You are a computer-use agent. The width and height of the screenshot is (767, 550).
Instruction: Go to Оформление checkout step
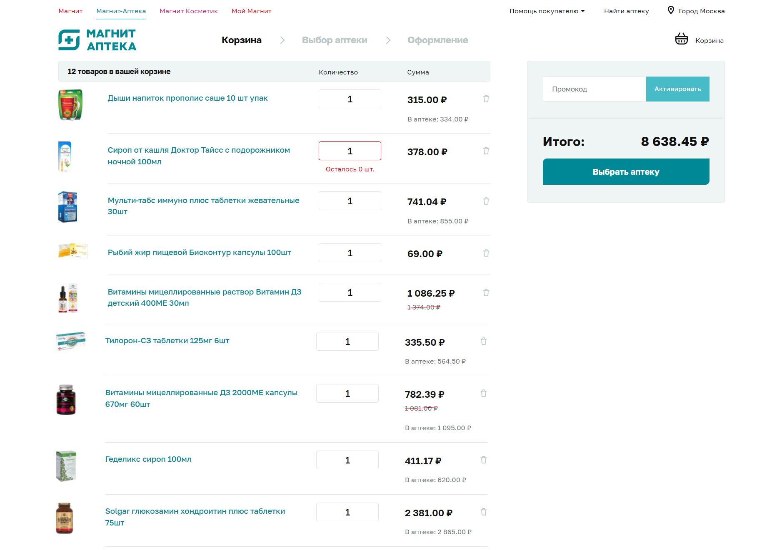pyautogui.click(x=438, y=40)
